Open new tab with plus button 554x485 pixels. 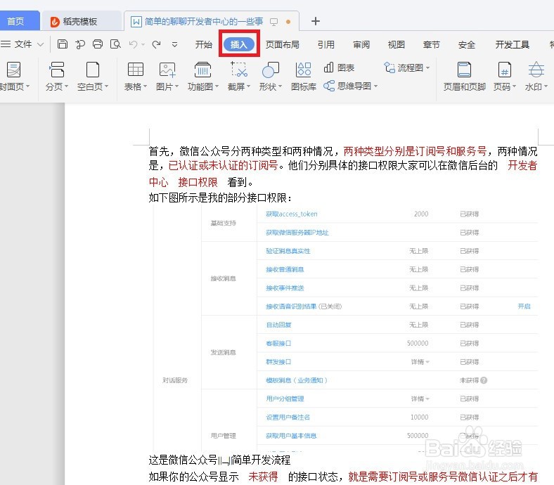316,21
